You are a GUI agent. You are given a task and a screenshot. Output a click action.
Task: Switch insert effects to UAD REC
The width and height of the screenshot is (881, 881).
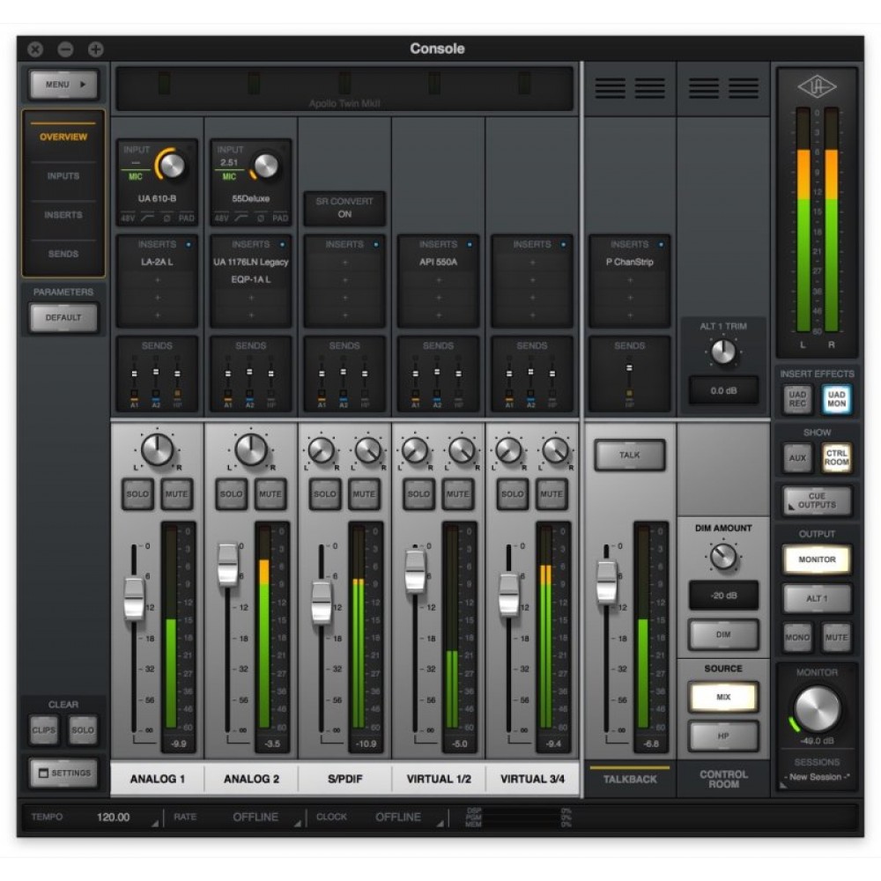(x=797, y=399)
